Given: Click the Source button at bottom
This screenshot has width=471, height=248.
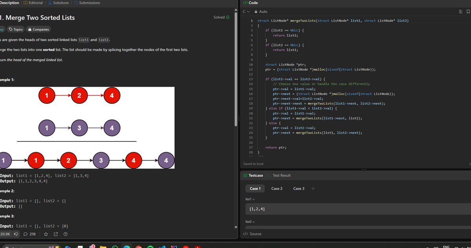Looking at the screenshot, I should coord(252,234).
